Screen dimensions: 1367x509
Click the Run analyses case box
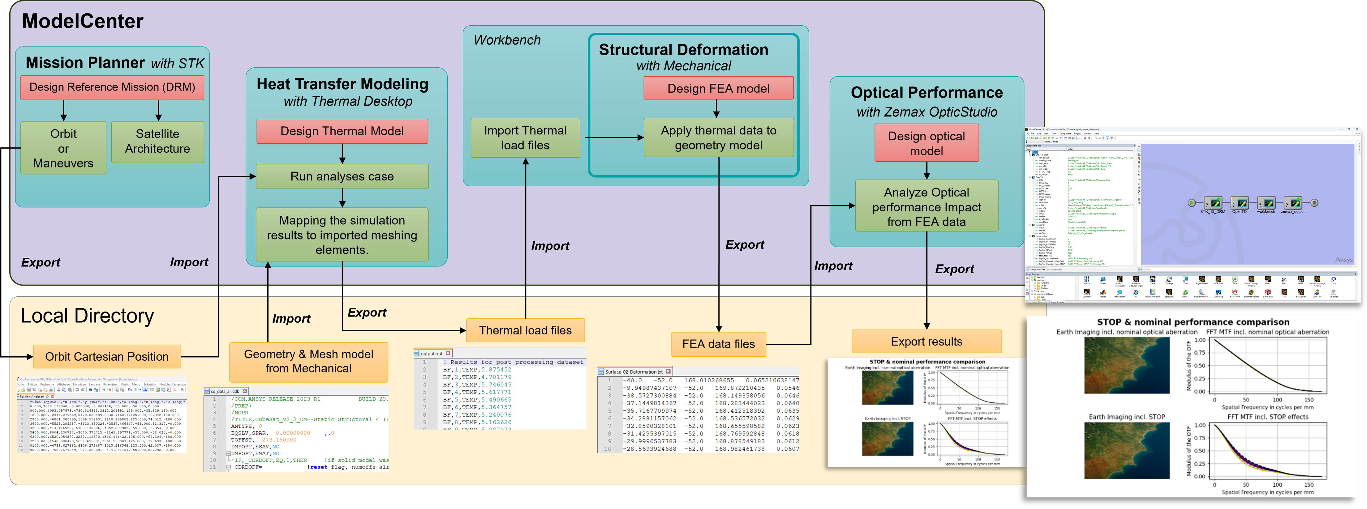coord(342,176)
